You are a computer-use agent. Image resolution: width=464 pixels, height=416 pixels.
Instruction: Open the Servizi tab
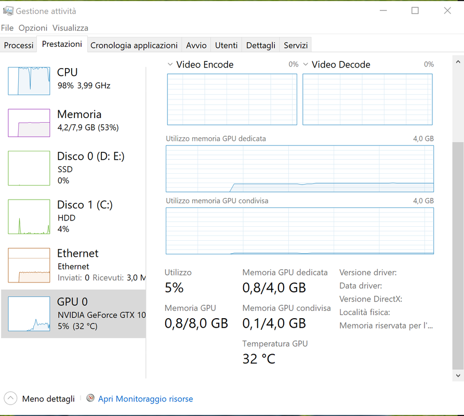point(296,45)
